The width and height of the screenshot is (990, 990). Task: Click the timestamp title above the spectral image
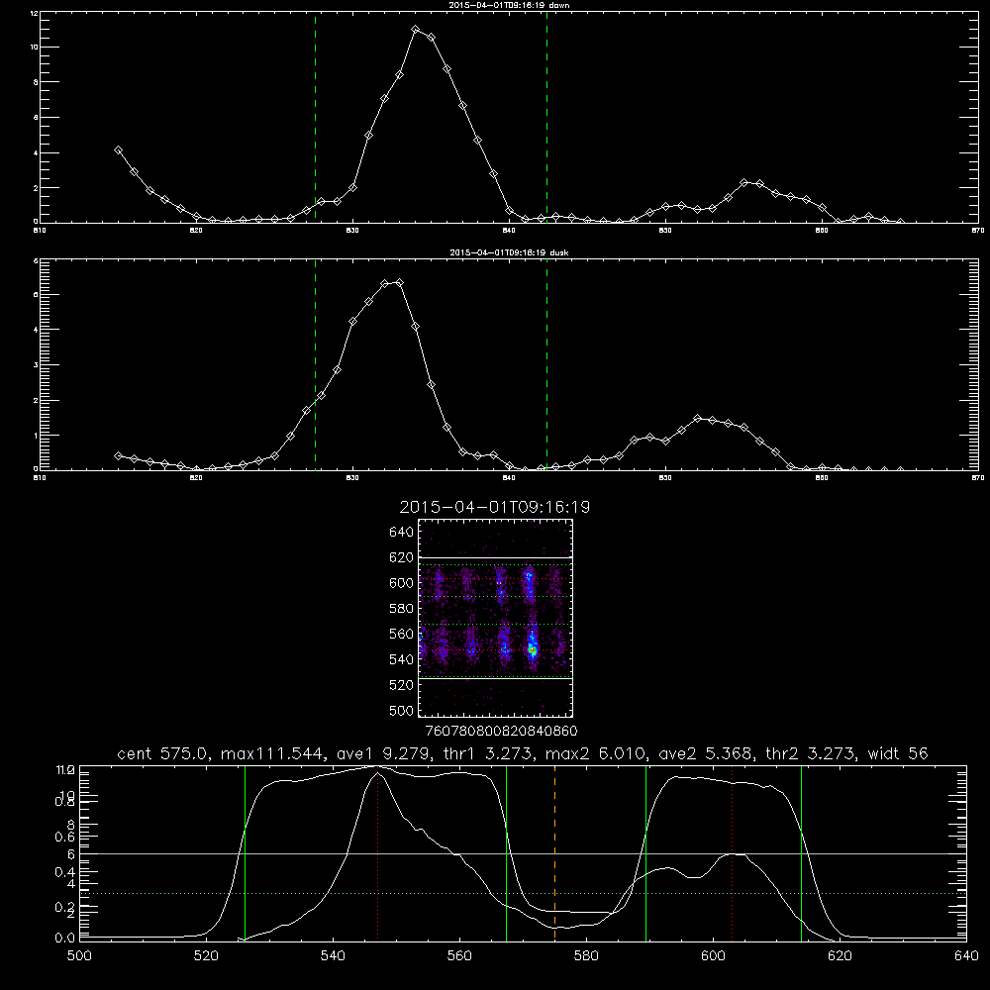[494, 507]
